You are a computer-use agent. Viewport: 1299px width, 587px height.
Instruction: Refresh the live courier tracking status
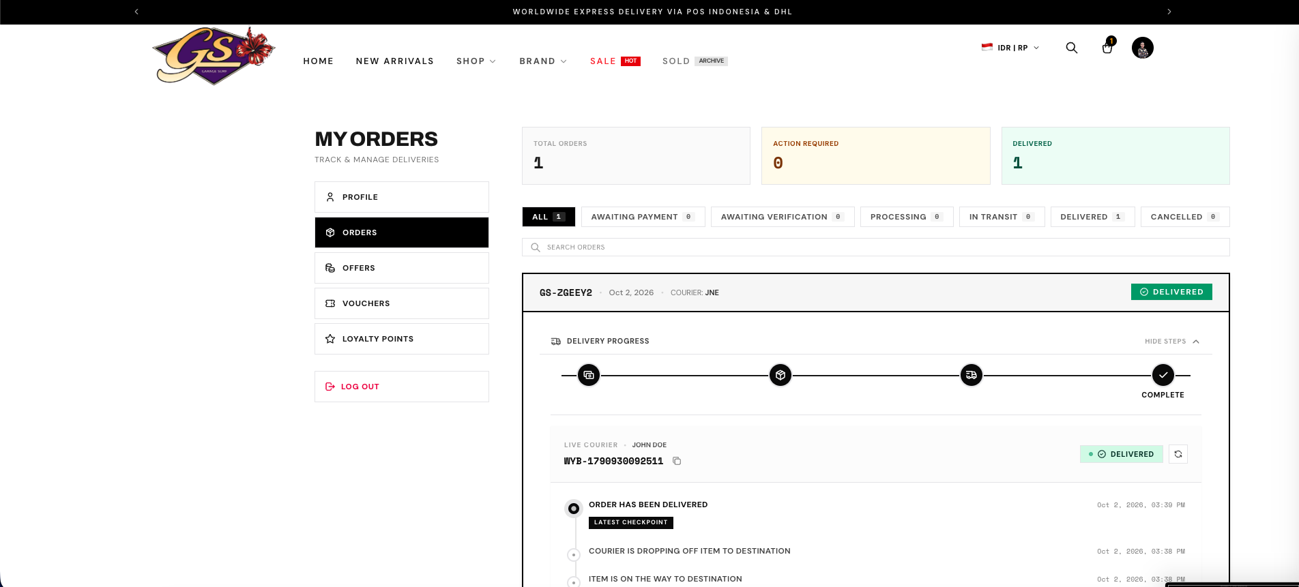1178,454
